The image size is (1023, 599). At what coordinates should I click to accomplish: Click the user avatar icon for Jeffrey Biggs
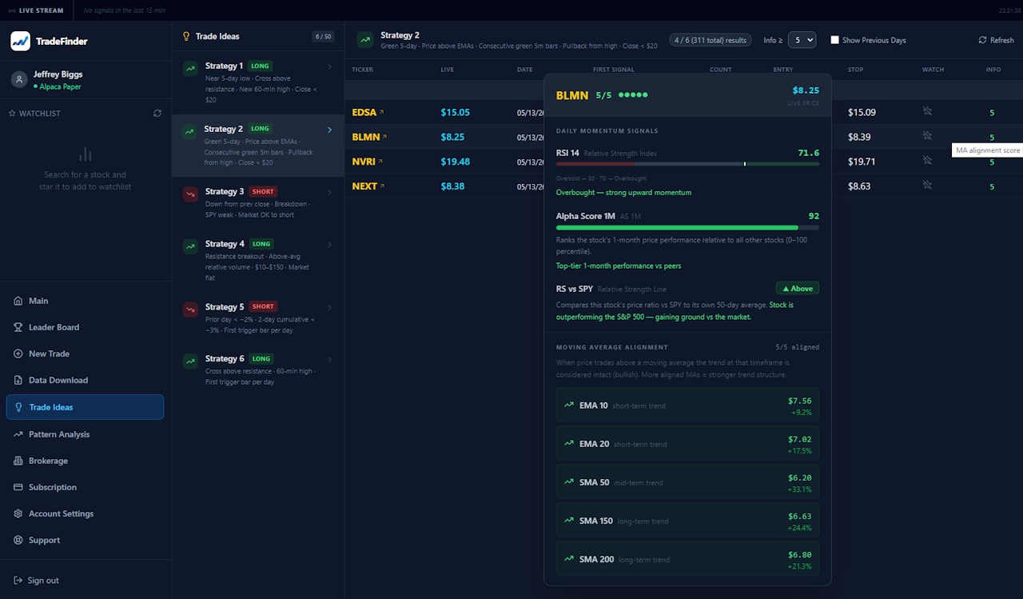click(x=19, y=80)
